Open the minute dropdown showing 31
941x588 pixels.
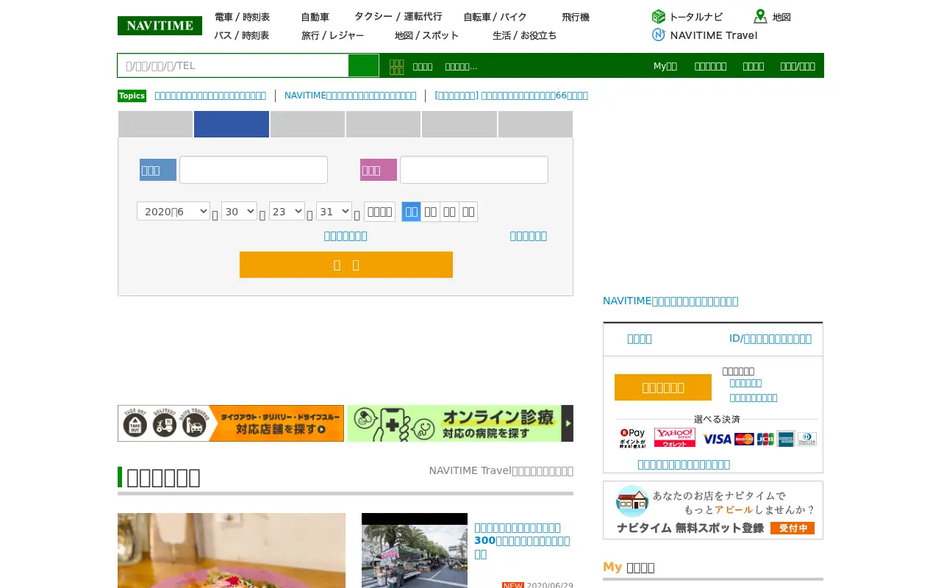click(334, 211)
